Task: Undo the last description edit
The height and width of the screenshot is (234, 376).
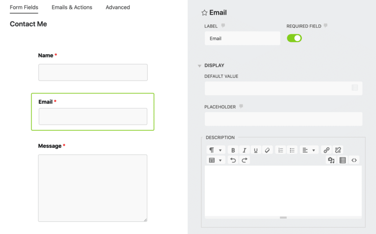Action: pyautogui.click(x=233, y=160)
